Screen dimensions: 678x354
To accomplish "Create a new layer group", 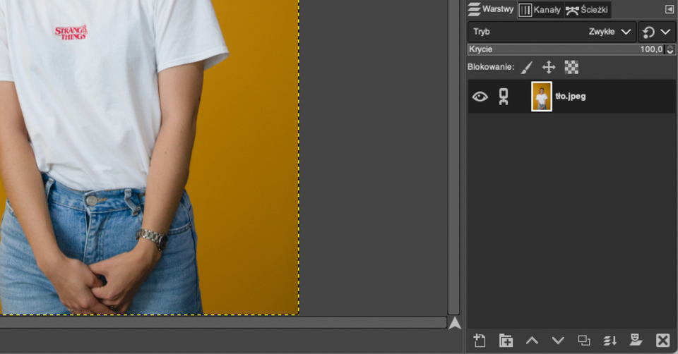I will (x=506, y=341).
